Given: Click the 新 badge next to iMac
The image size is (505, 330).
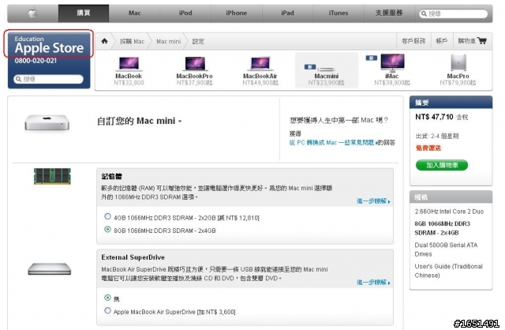Looking at the screenshot, I should (x=371, y=58).
